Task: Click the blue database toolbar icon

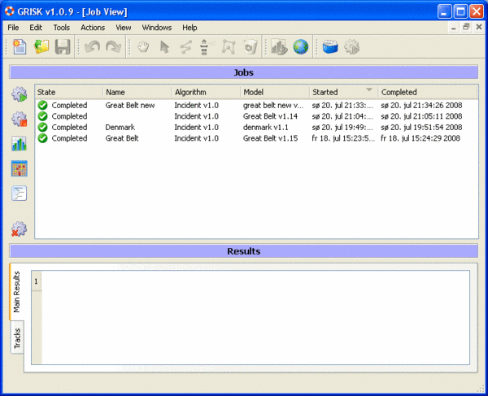Action: tap(330, 48)
